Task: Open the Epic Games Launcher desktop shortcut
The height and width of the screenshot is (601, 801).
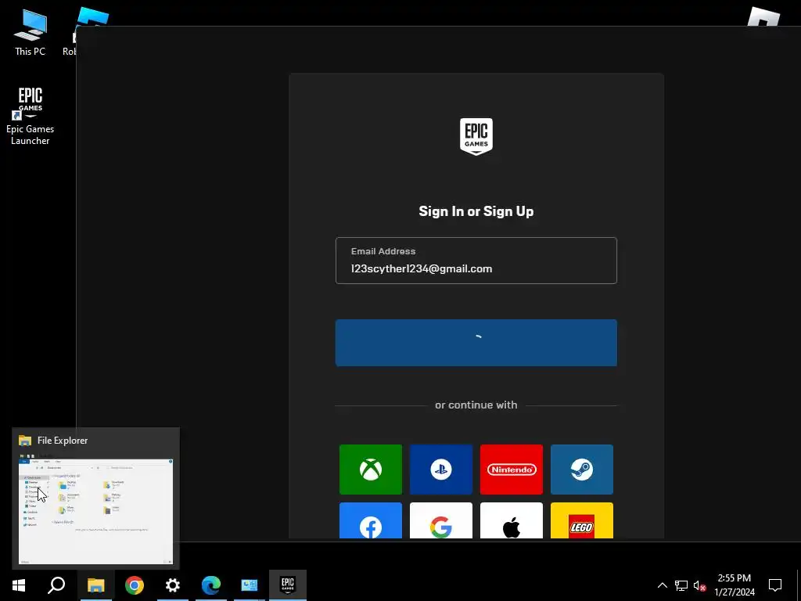Action: pos(31,116)
